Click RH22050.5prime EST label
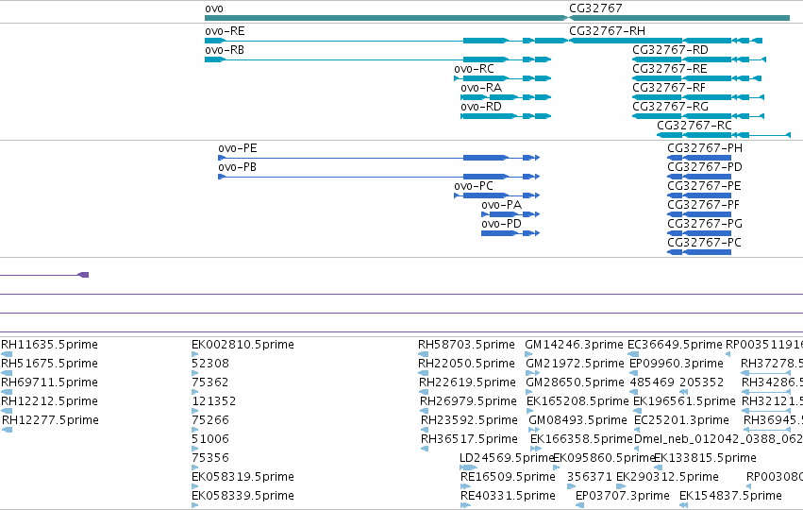This screenshot has width=803, height=510. click(466, 364)
